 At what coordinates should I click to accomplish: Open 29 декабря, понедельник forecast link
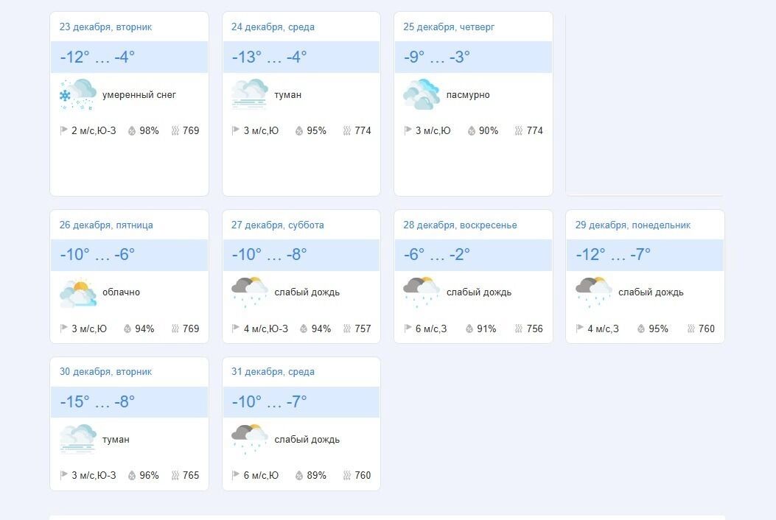click(x=633, y=225)
